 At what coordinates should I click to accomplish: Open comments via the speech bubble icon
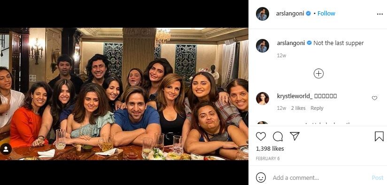278,137
